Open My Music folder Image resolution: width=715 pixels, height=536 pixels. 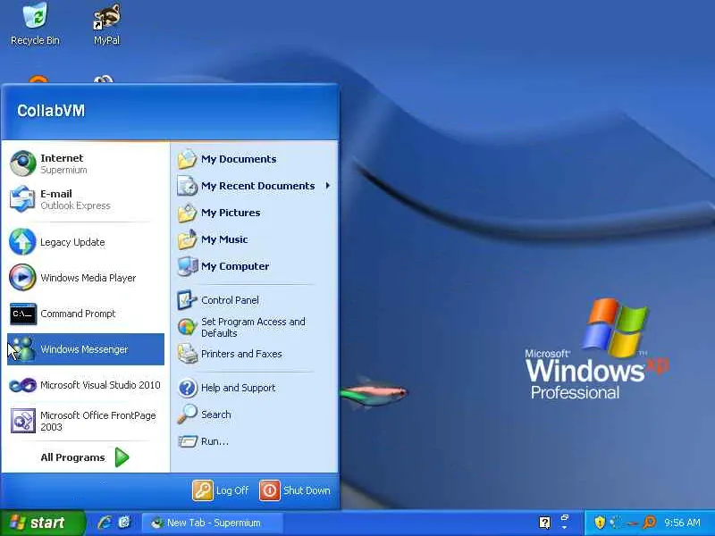(254, 239)
